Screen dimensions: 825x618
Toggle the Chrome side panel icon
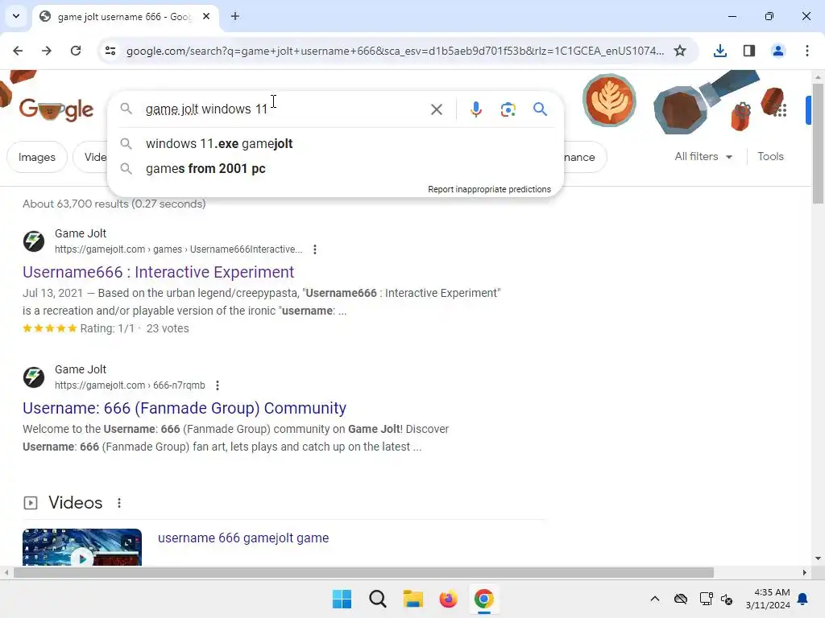point(748,51)
